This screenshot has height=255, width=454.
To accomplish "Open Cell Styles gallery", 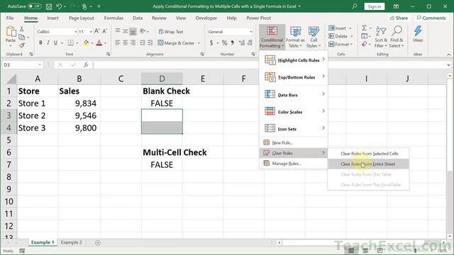I will [x=314, y=37].
